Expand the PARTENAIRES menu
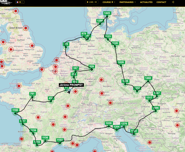The image size is (185, 152). [127, 2]
